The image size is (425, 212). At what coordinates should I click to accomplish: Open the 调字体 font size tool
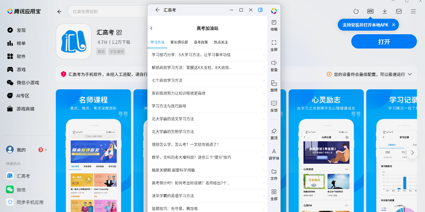(x=274, y=154)
